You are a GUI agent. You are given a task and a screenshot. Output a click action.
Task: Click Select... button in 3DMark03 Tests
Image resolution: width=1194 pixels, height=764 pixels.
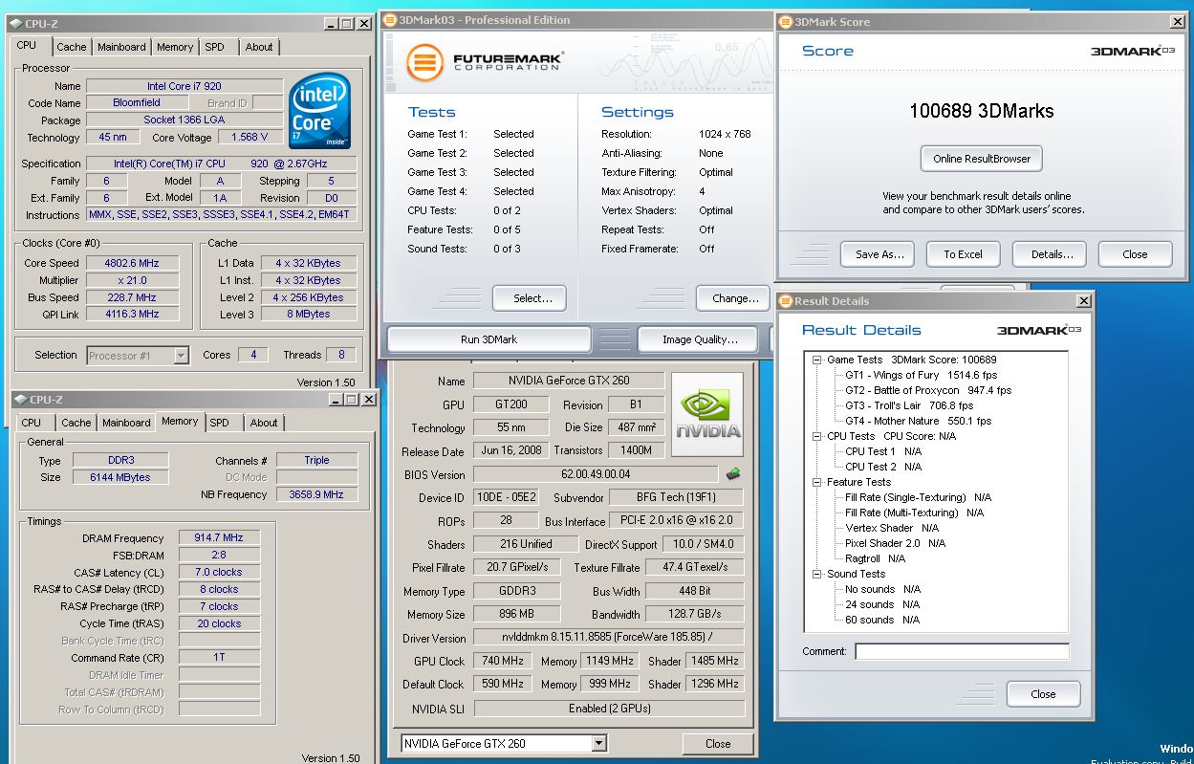coord(530,298)
